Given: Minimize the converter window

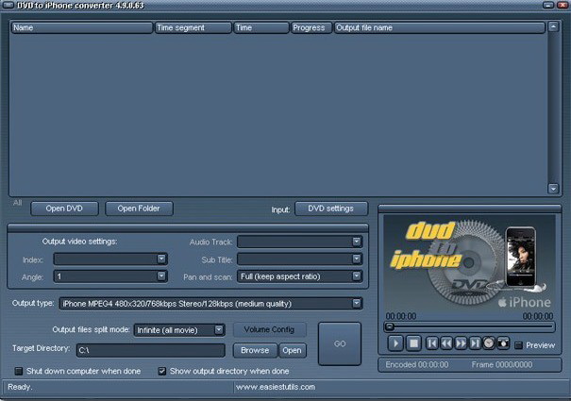Looking at the screenshot, I should 548,5.
